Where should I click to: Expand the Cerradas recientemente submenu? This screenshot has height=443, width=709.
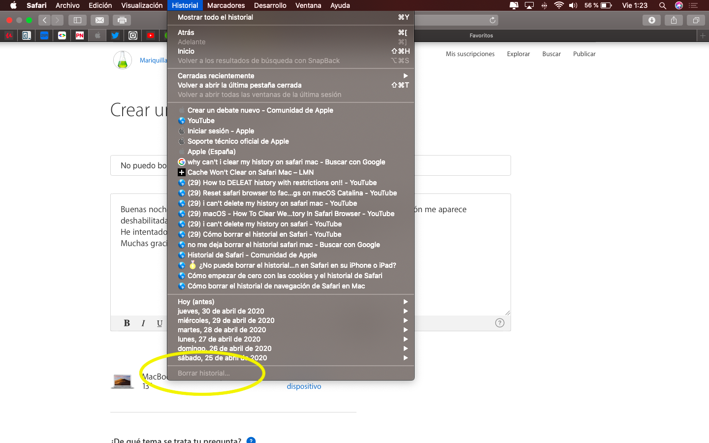click(290, 76)
